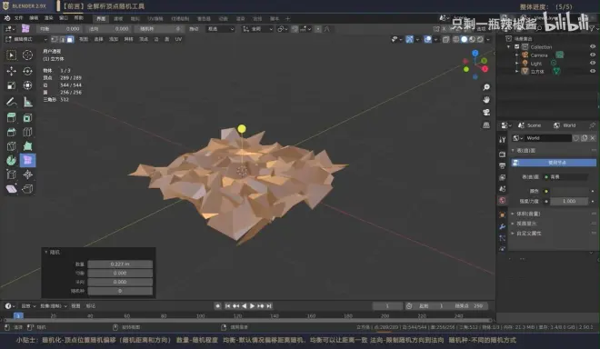This screenshot has height=349, width=600.
Task: Click the pan hand viewport icon
Action: (x=486, y=99)
